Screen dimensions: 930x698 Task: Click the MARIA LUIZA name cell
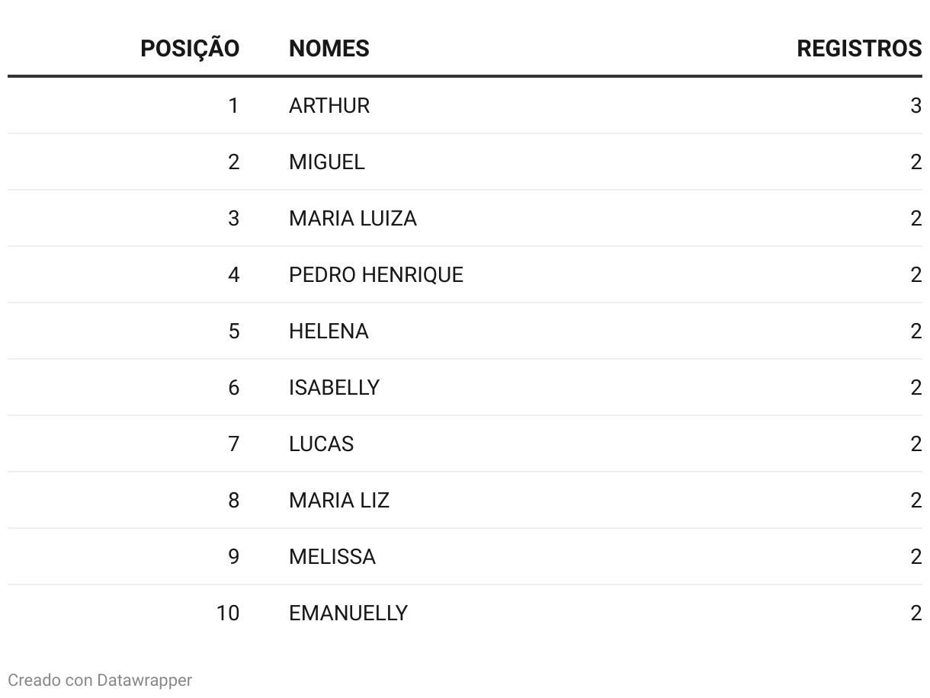point(352,219)
